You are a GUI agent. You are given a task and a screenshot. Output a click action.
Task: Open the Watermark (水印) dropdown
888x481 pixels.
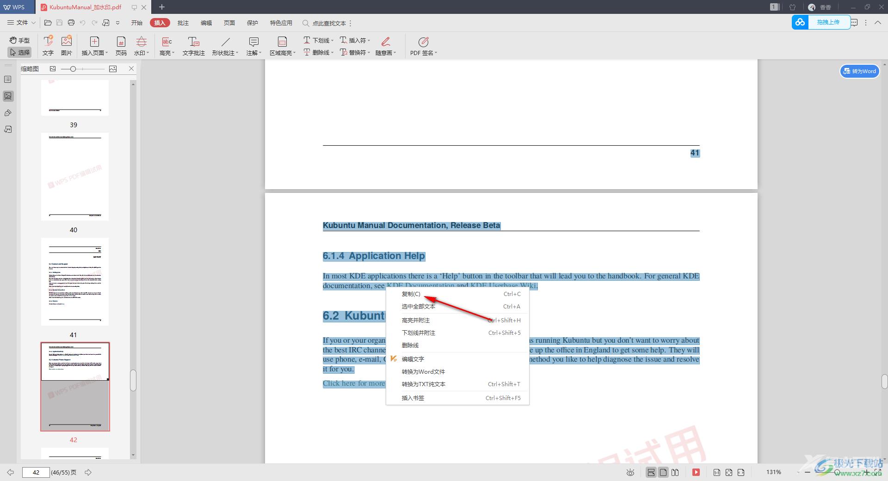[x=142, y=46]
